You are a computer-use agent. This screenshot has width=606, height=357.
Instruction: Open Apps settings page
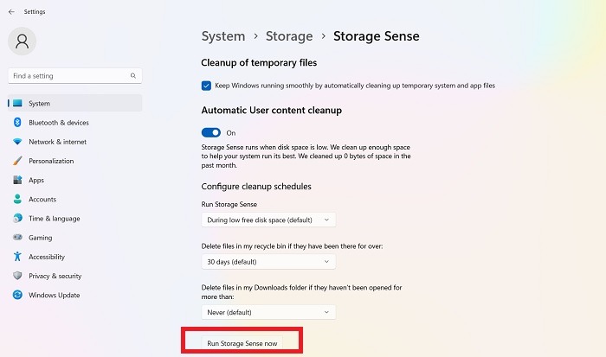75,180
